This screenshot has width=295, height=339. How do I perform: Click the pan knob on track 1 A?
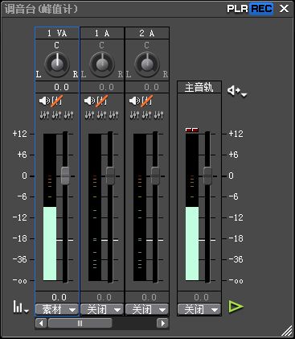click(x=102, y=64)
